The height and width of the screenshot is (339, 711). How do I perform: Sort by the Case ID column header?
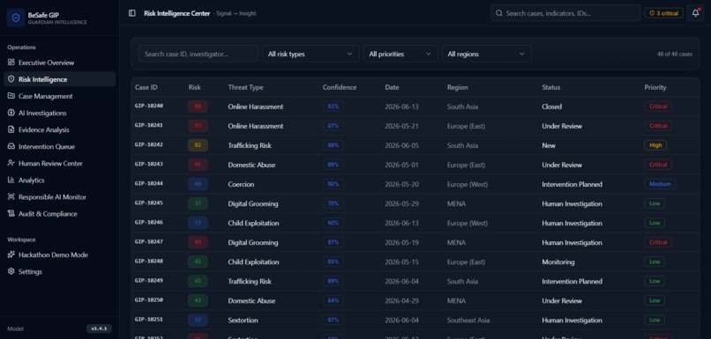click(146, 87)
